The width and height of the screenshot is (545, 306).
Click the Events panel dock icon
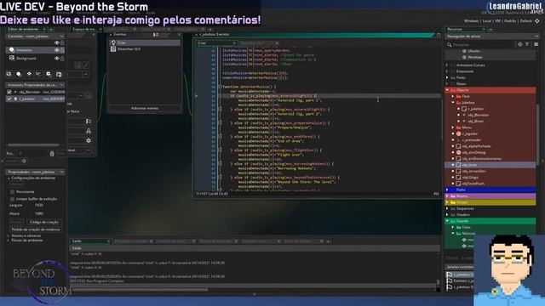(x=156, y=34)
